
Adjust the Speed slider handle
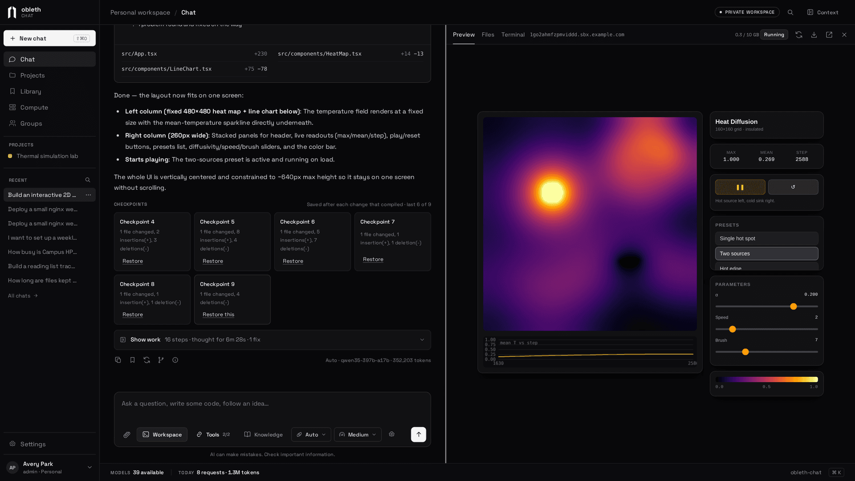(x=732, y=330)
